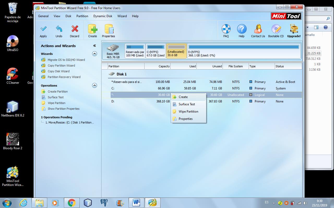
Task: Switch to Word in the taskbar
Action: point(136,203)
